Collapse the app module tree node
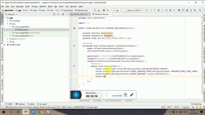Image resolution: width=205 pixels, height=115 pixels. (x=5, y=18)
